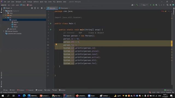
Task: Open Lecture 2 PowerPoint taskbar item
Action: (x=45, y=96)
